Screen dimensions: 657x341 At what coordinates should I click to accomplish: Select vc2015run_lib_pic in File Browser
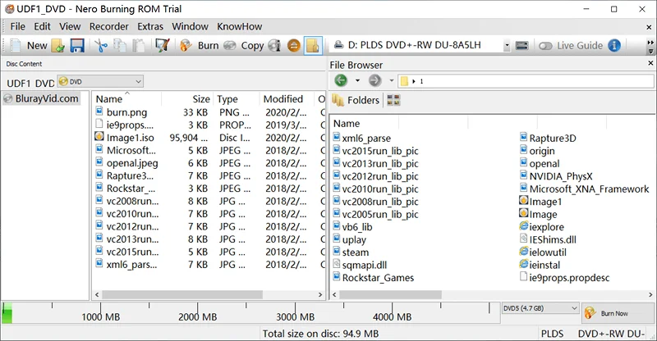click(376, 151)
